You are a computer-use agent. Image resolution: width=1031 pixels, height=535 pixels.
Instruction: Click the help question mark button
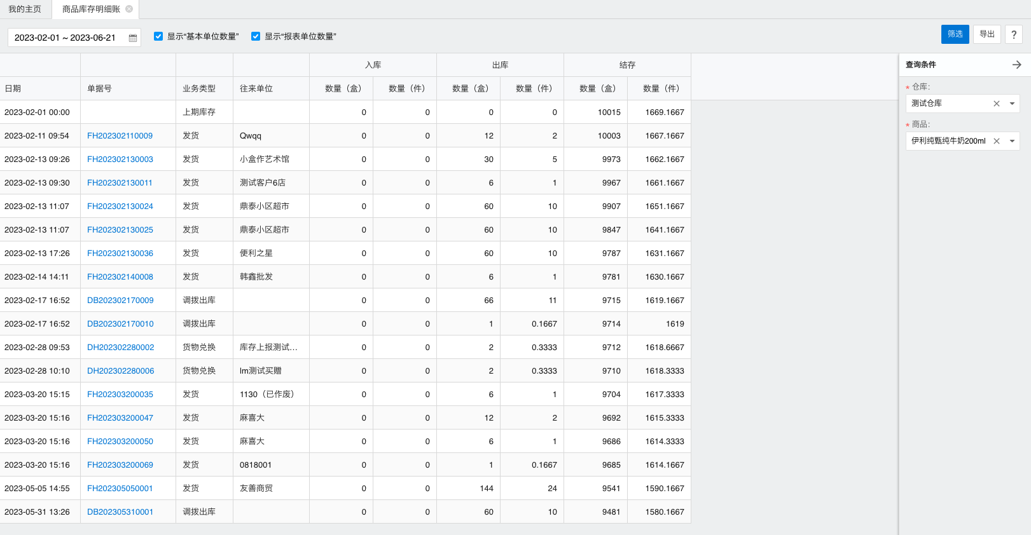pyautogui.click(x=1014, y=34)
